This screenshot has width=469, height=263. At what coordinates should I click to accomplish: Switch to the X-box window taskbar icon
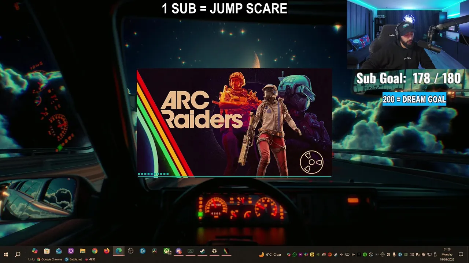click(x=191, y=251)
